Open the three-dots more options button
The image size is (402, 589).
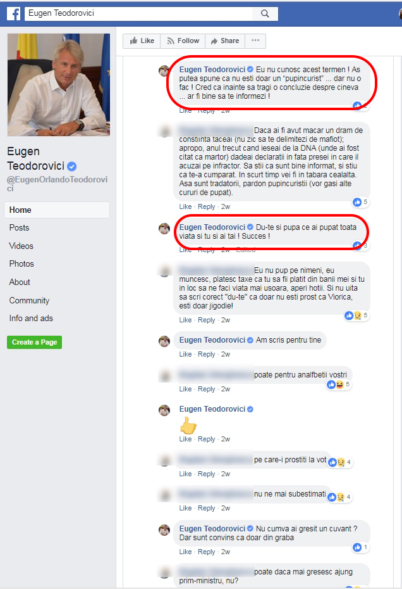coord(255,41)
